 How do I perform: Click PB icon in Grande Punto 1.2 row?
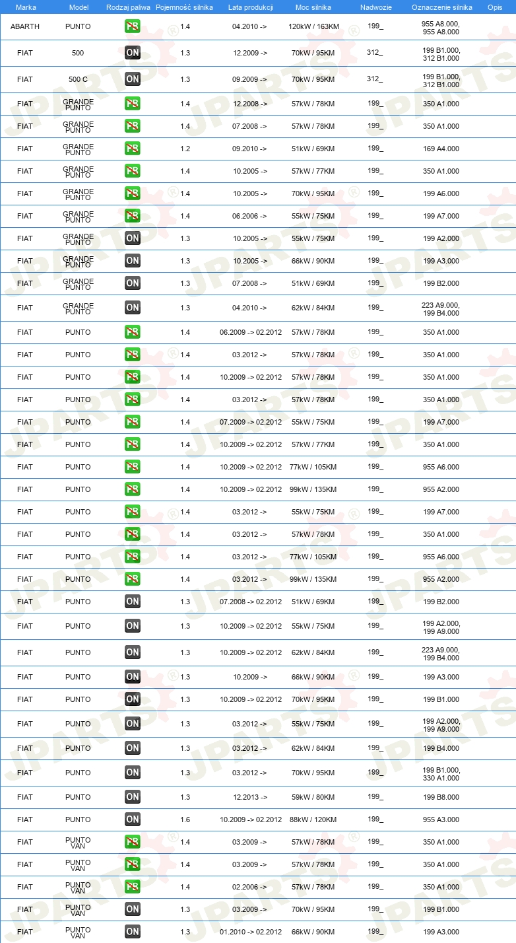133,149
